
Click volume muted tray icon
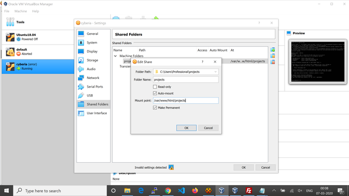300,191
